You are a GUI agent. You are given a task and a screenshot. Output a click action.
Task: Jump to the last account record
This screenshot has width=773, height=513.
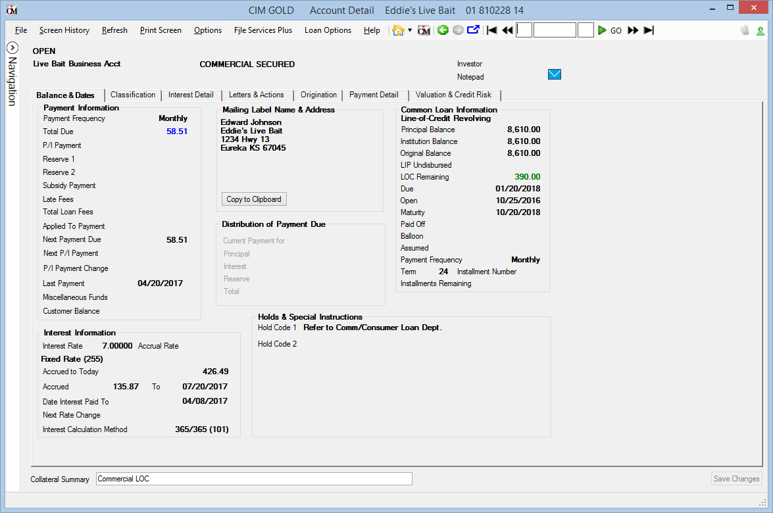[649, 30]
